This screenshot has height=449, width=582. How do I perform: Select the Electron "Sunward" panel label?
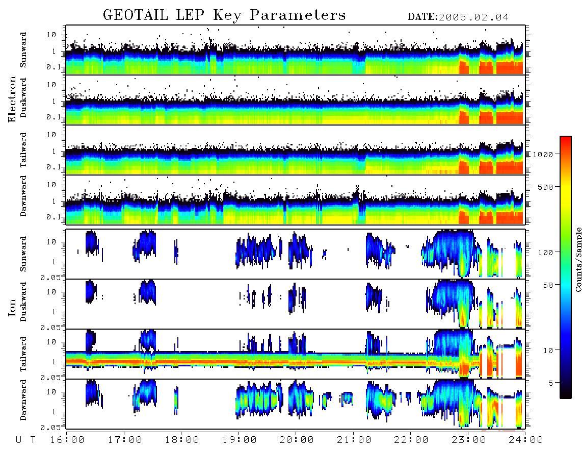point(23,50)
